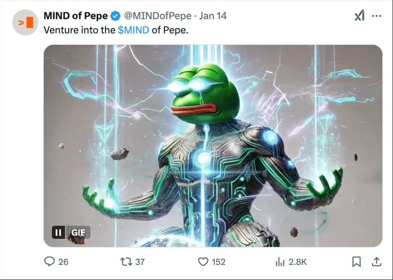This screenshot has width=393, height=280.
Task: Click the 2.8K views count
Action: [298, 261]
